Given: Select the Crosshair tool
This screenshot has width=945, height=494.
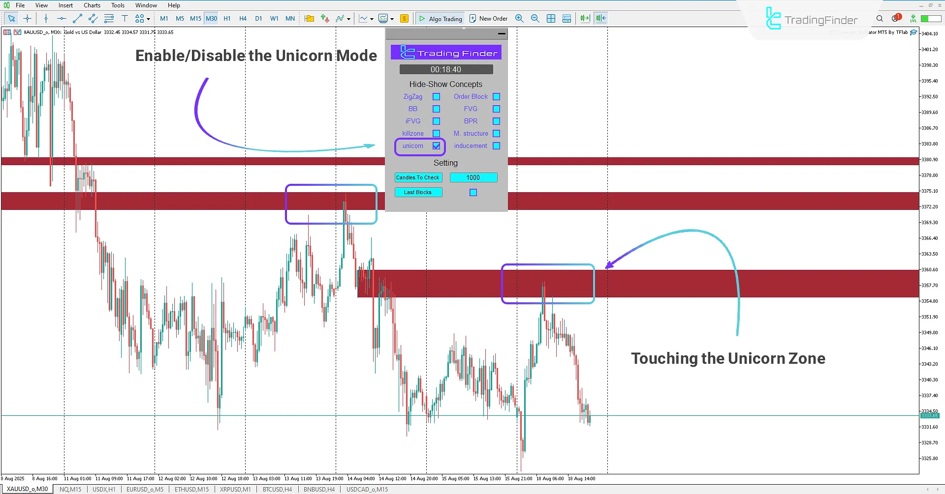Looking at the screenshot, I should (27, 19).
